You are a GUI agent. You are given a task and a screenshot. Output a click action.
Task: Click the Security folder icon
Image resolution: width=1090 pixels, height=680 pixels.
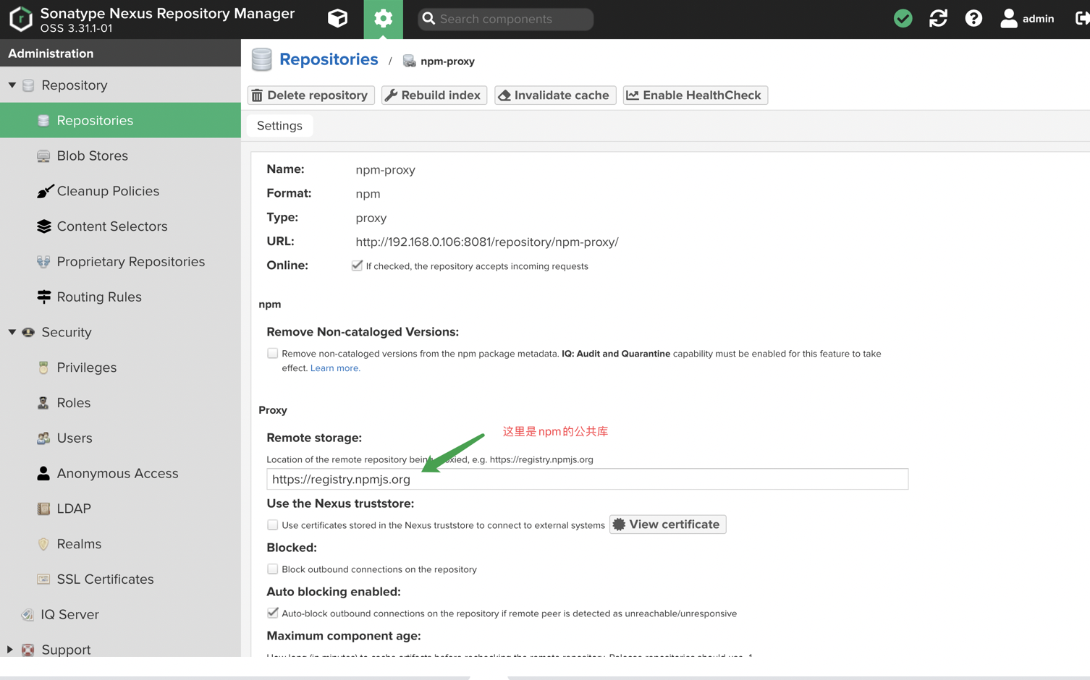pyautogui.click(x=28, y=332)
